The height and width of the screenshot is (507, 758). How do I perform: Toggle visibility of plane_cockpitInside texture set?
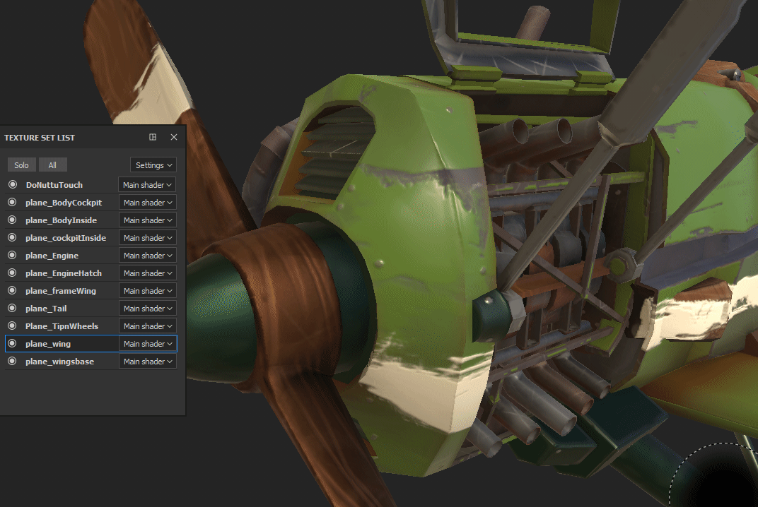pos(13,237)
